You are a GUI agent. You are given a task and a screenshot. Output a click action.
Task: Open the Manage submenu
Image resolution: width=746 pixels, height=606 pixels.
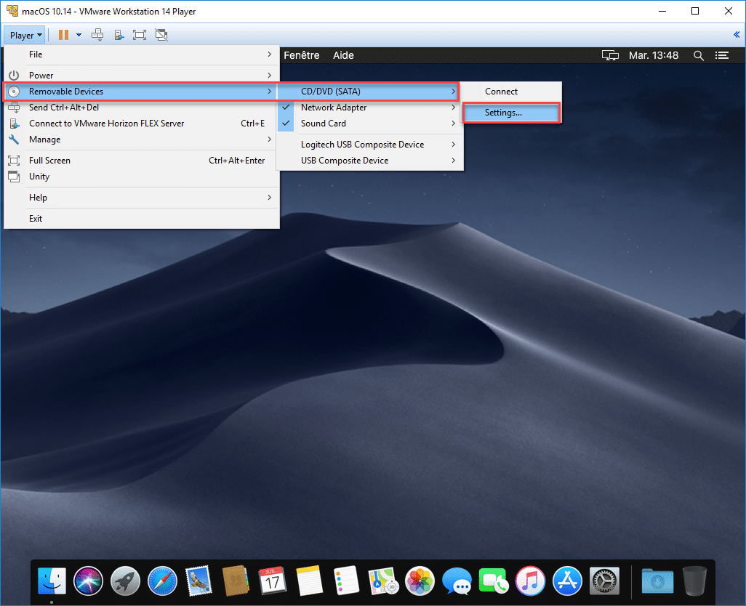[142, 140]
